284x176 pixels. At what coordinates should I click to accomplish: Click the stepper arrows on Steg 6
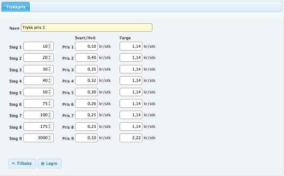tap(50, 104)
